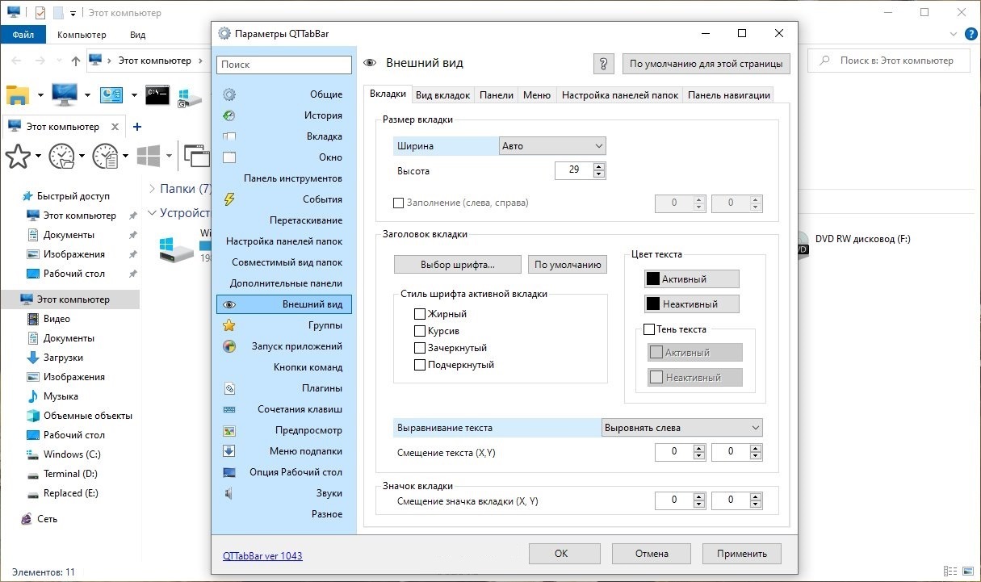Image resolution: width=981 pixels, height=582 pixels.
Task: Open the Общие settings category icon
Action: [229, 94]
